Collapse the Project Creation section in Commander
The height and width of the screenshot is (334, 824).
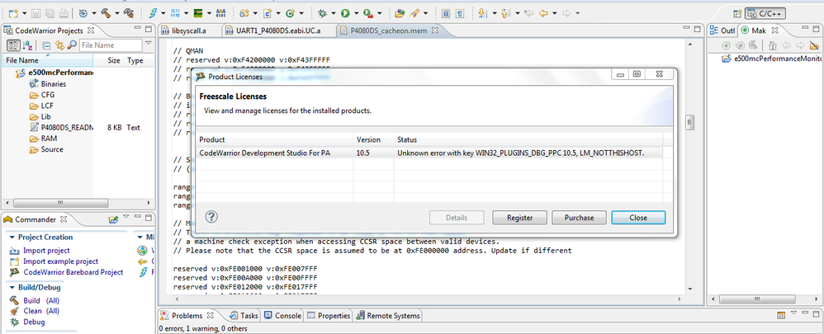coord(12,238)
